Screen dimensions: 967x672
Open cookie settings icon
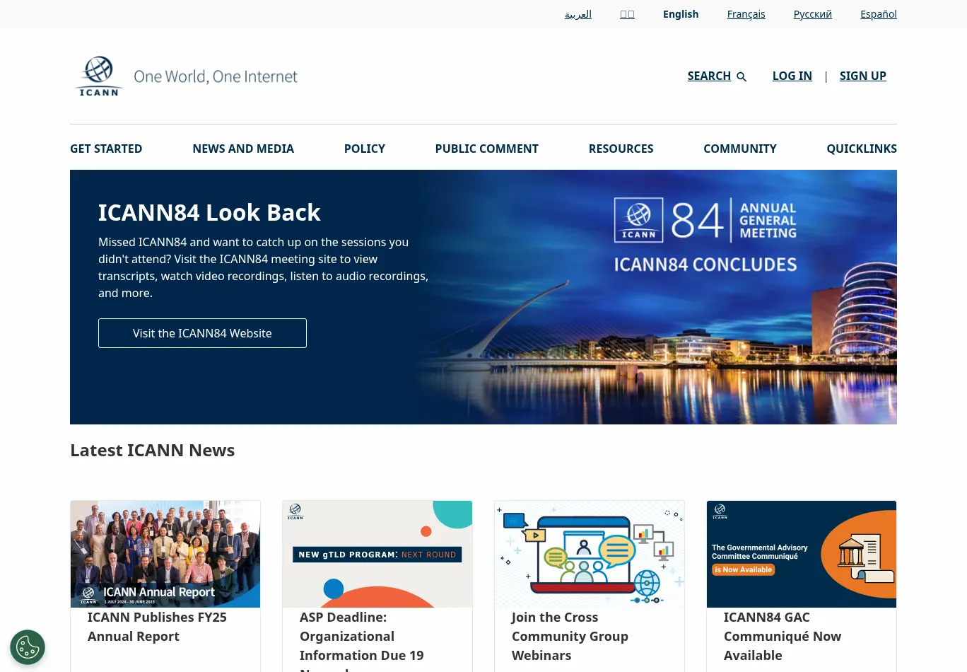tap(28, 647)
